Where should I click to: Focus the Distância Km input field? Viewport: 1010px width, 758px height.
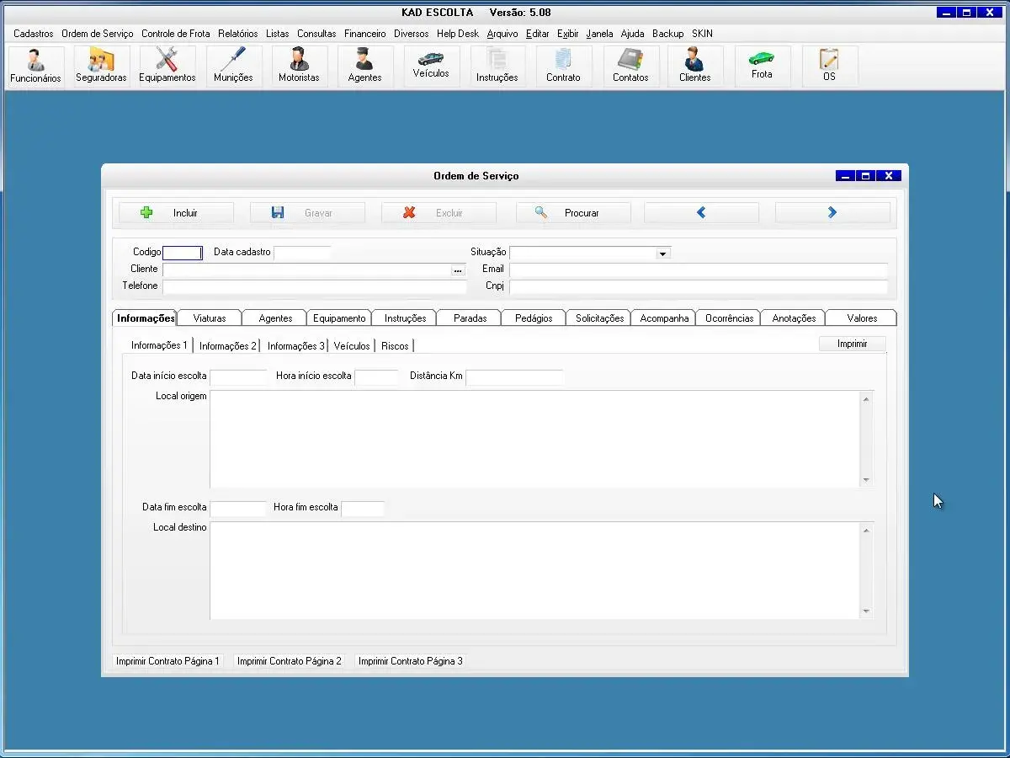click(x=514, y=376)
